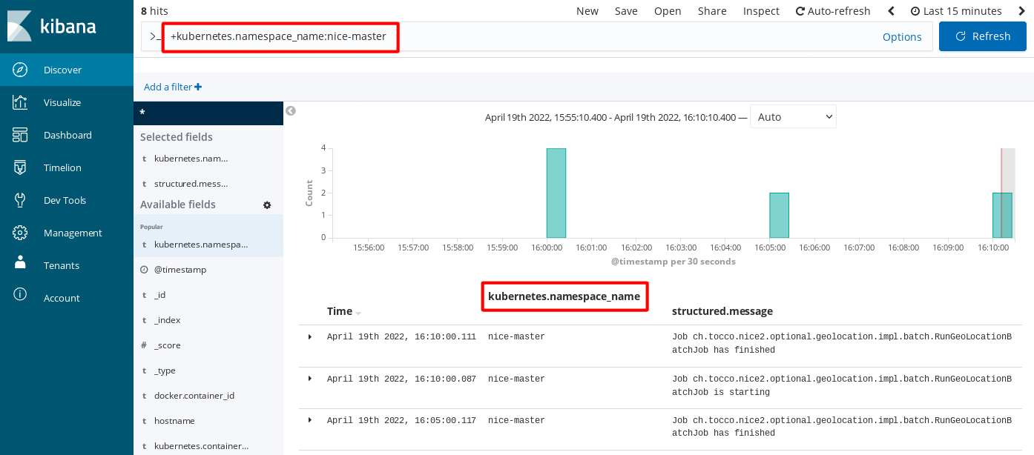Go to Dashboard section
The height and width of the screenshot is (455, 1034).
(x=67, y=135)
